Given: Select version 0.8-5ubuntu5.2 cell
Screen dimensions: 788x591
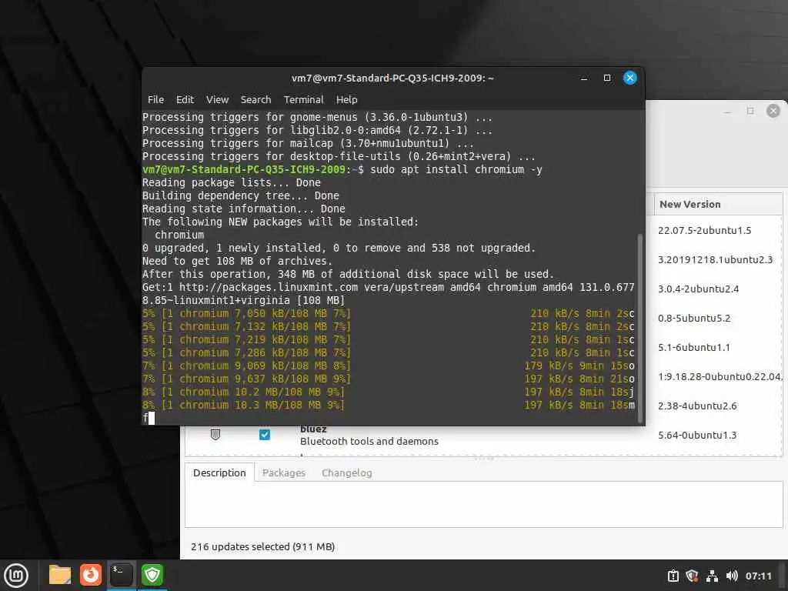Looking at the screenshot, I should [x=694, y=318].
